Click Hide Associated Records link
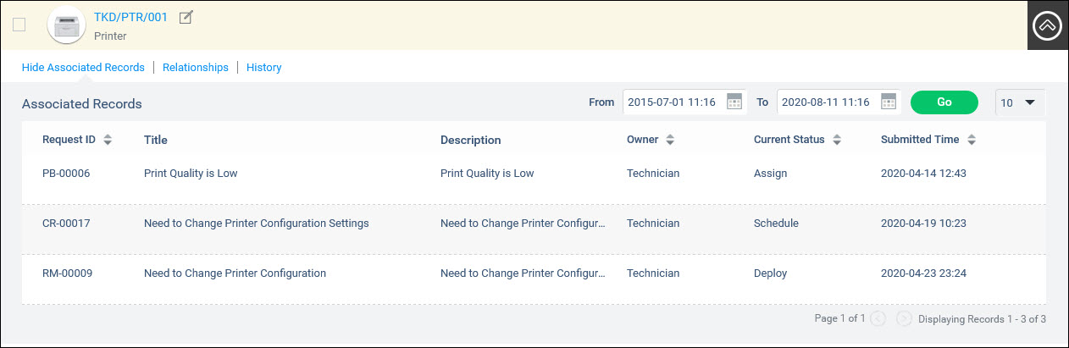The width and height of the screenshot is (1069, 348). coord(83,67)
